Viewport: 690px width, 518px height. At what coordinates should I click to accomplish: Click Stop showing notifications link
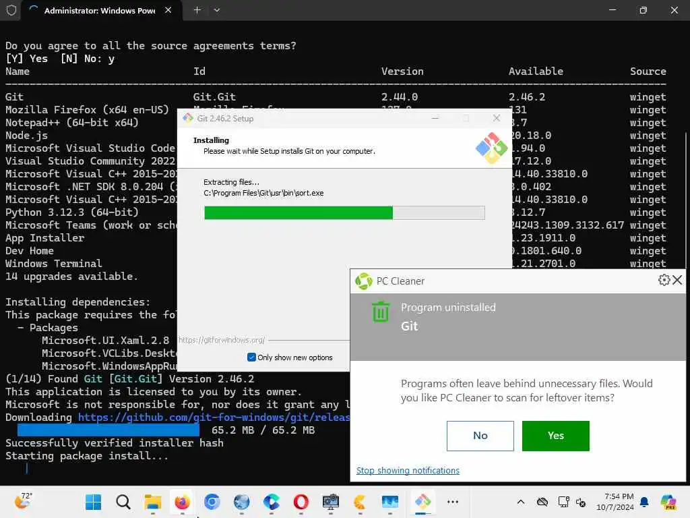[x=408, y=470]
